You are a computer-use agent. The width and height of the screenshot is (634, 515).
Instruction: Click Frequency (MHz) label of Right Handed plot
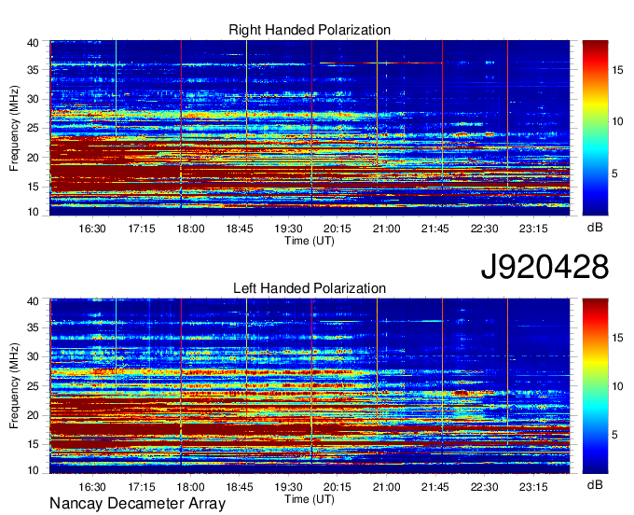(14, 128)
